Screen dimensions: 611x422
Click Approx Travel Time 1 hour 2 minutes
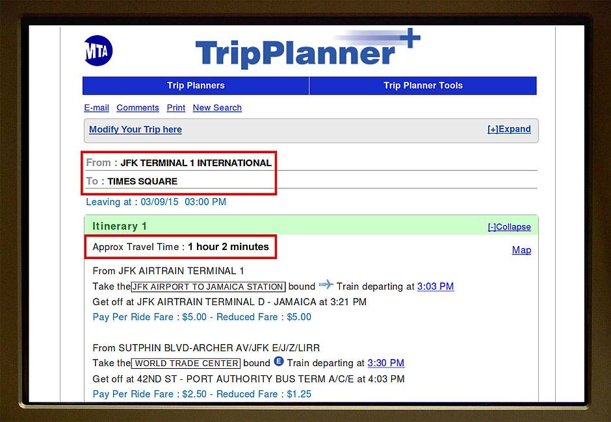click(181, 247)
